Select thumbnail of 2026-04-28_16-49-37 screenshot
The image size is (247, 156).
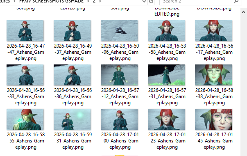click(73, 31)
